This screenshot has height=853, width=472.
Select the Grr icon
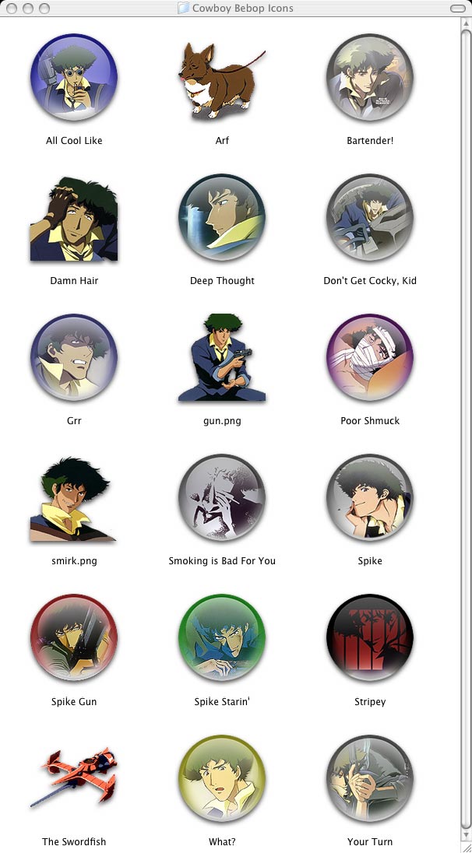coord(74,357)
